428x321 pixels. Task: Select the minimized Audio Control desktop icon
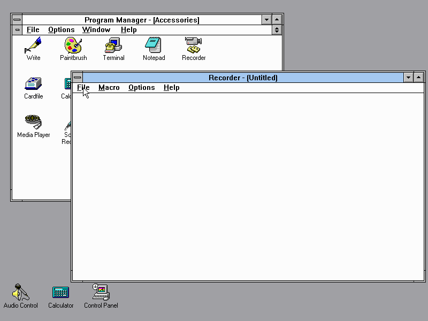(x=21, y=292)
